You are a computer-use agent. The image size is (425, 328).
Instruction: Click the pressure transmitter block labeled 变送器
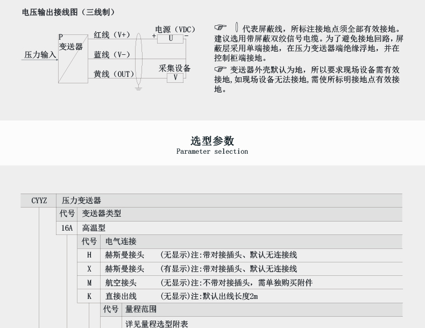[73, 58]
